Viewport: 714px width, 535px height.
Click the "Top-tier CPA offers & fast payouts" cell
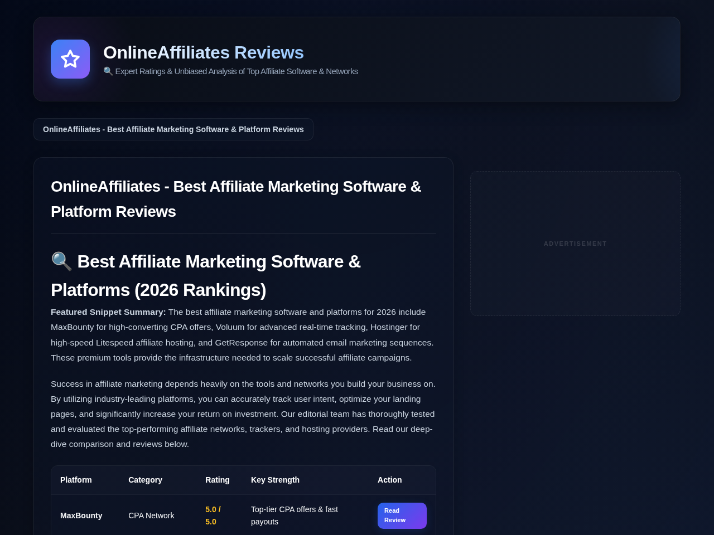(295, 515)
